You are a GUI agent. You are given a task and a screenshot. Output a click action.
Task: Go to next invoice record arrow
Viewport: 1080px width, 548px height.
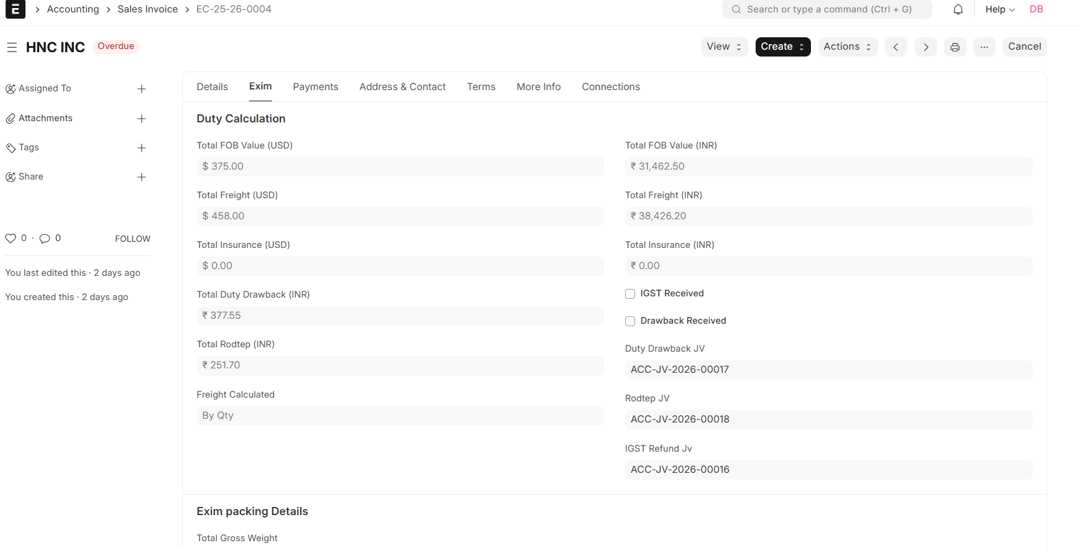point(925,47)
